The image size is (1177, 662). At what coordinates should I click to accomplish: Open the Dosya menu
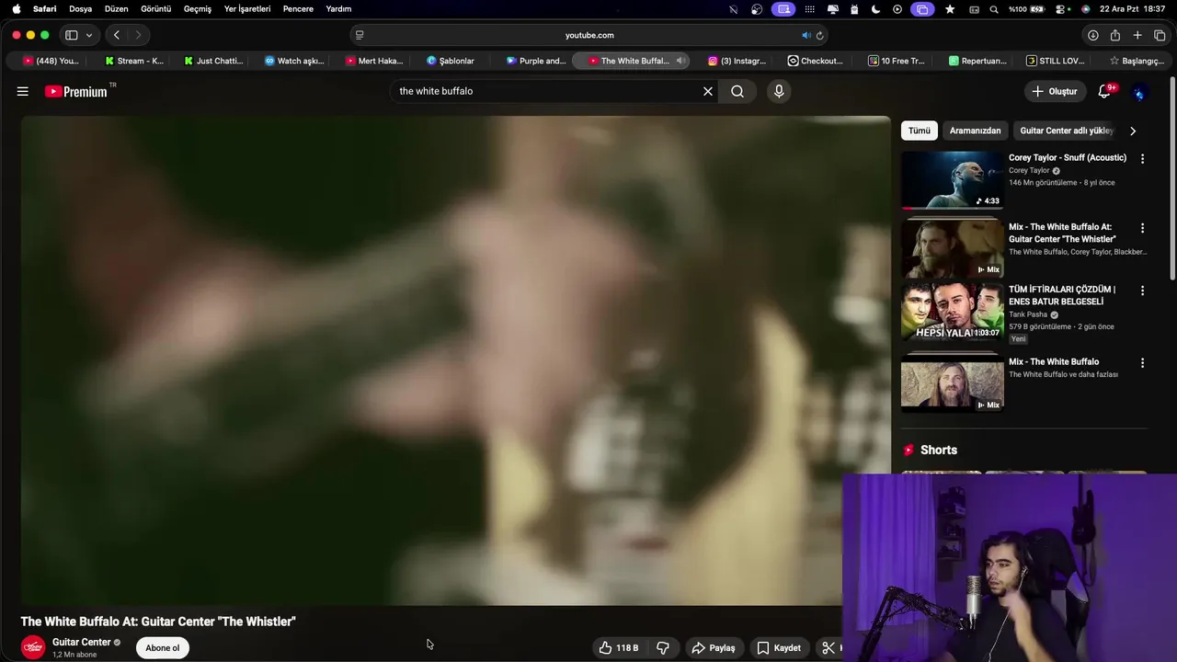[80, 8]
